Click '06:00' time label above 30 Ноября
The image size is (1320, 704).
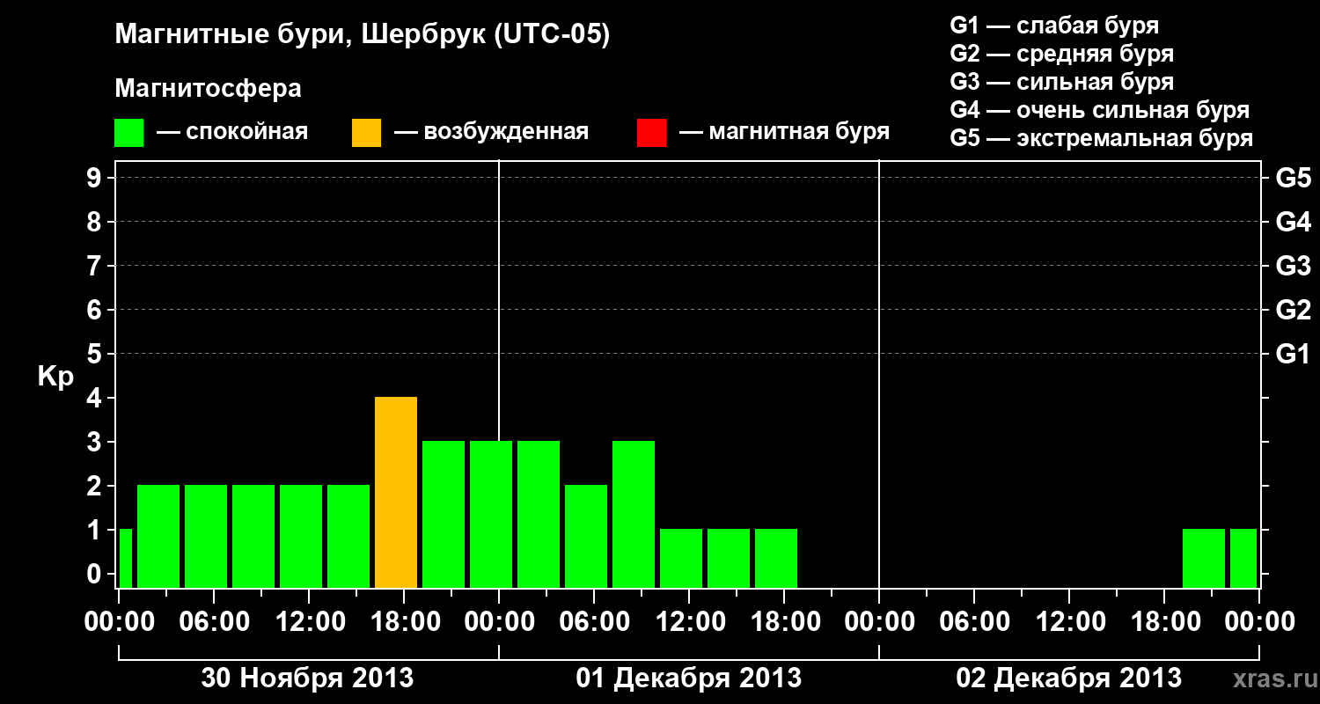pos(213,622)
